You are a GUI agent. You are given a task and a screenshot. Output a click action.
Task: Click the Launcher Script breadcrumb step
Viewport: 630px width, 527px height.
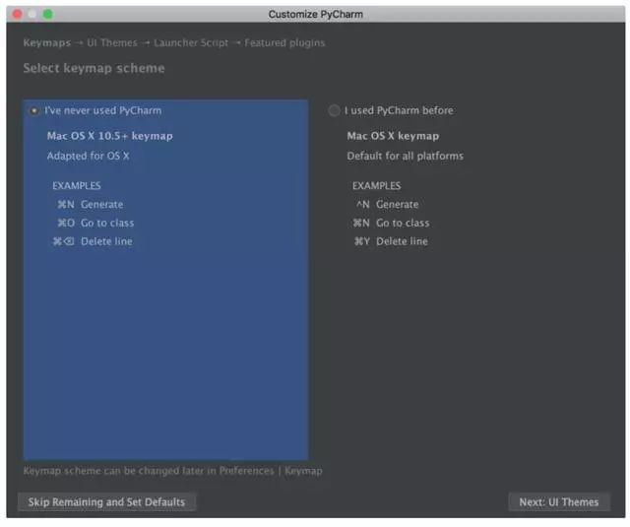(191, 42)
